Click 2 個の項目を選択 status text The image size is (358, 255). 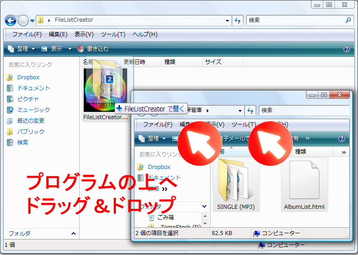click(x=157, y=233)
